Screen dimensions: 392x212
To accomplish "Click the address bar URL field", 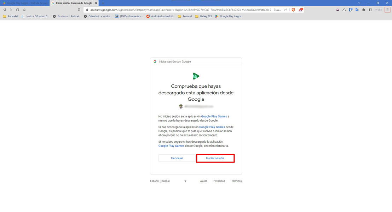I will point(185,10).
